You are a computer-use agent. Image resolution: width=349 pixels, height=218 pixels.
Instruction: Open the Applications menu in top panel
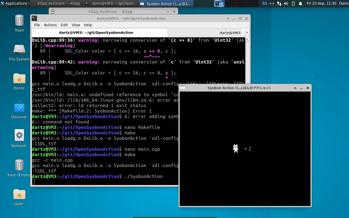[14, 4]
